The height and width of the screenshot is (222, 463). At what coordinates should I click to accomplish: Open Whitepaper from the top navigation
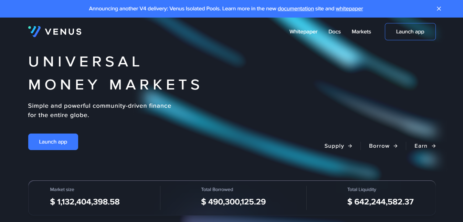click(x=303, y=32)
